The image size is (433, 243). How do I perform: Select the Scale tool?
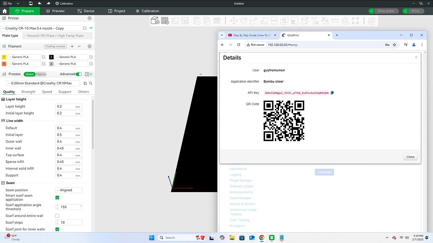[x=253, y=20]
